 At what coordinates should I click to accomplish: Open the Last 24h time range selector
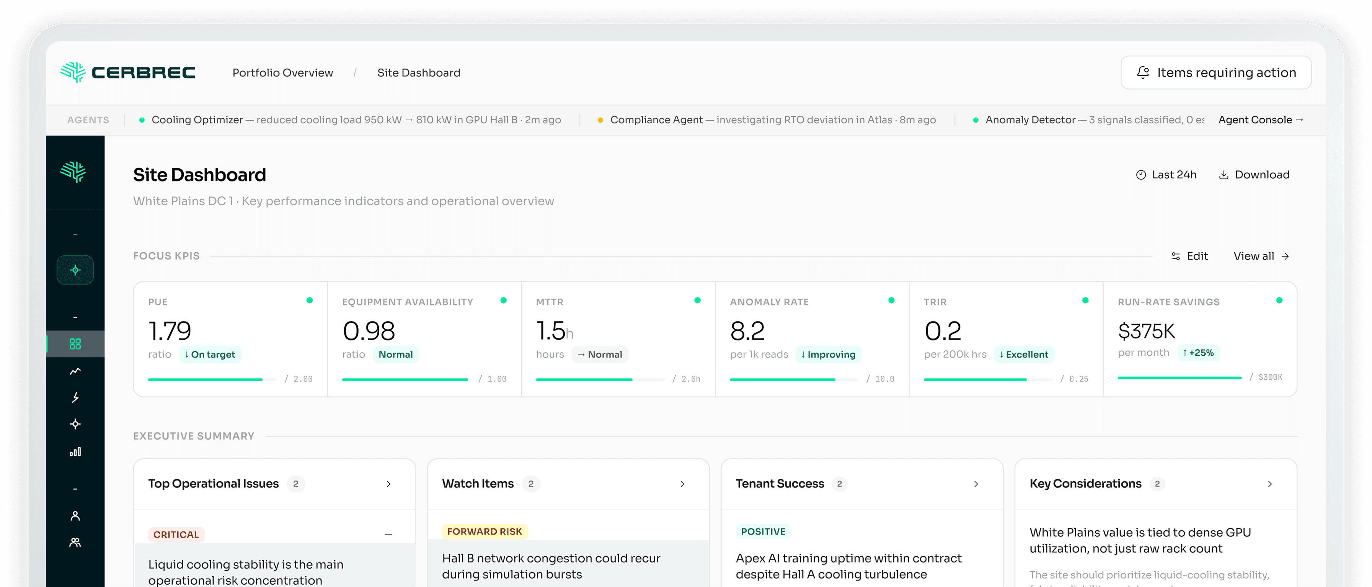click(x=1166, y=175)
